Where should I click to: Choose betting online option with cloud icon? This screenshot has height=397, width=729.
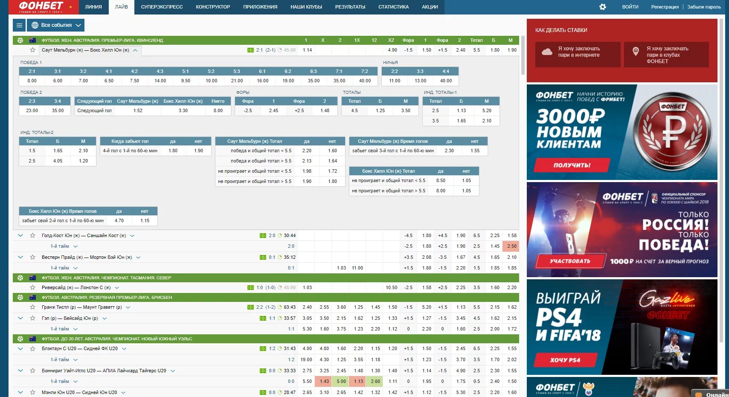(578, 54)
